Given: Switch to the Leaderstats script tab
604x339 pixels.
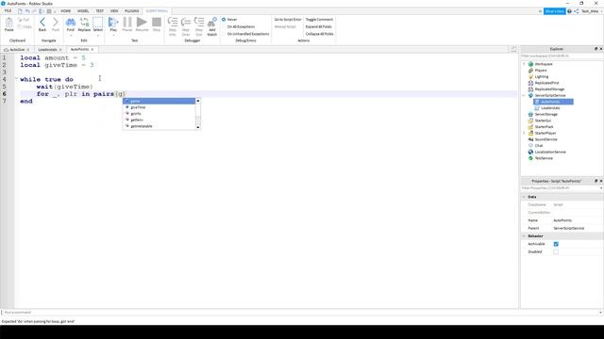Looking at the screenshot, I should (x=48, y=50).
